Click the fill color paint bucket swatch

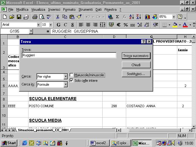point(175,25)
